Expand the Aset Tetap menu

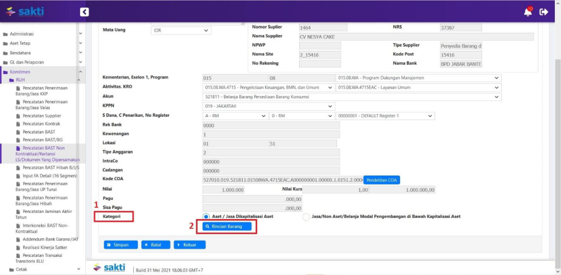(23, 43)
